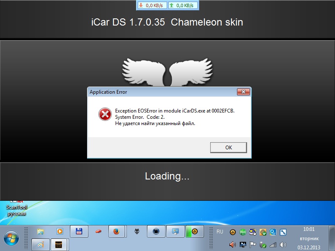335x251 pixels.
Task: Open Action Center flag in tray
Action: pos(253,245)
